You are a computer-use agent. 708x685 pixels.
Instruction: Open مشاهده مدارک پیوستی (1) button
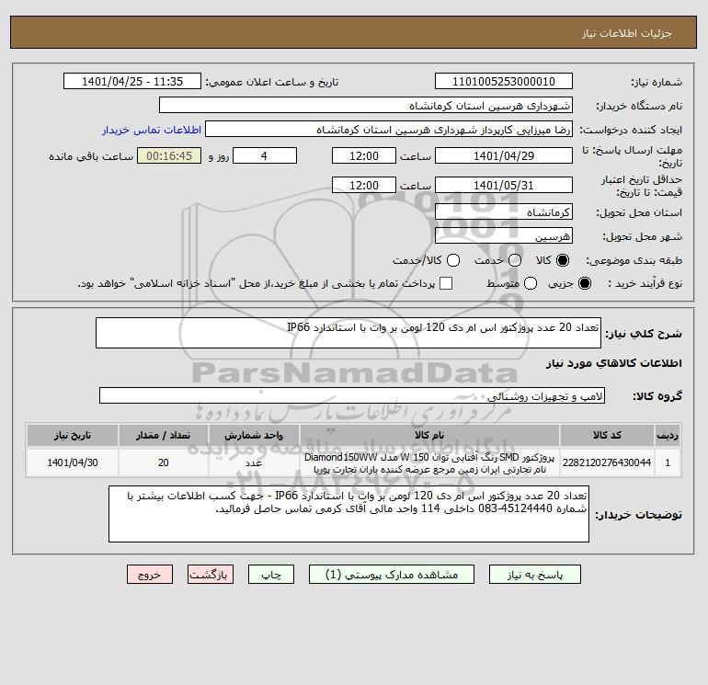tap(392, 575)
